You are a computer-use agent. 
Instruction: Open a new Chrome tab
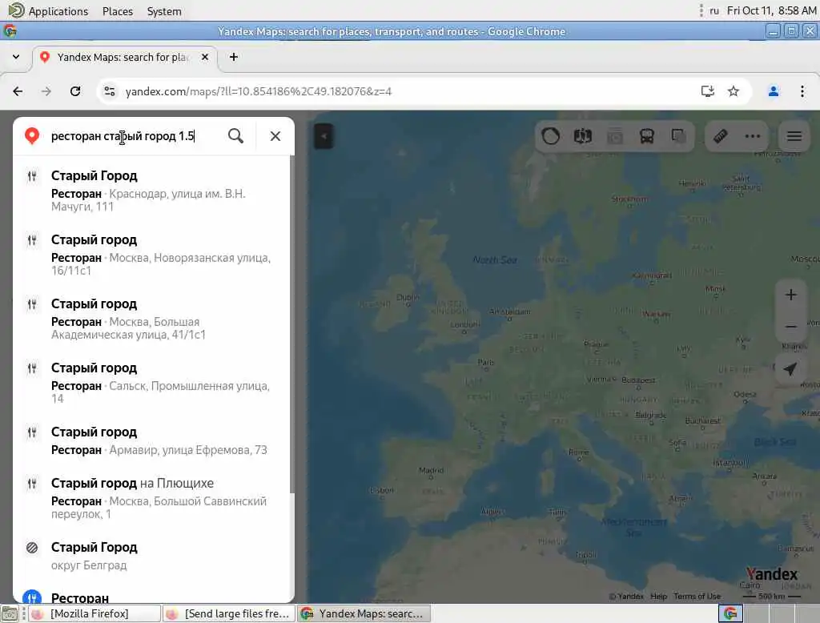pyautogui.click(x=234, y=57)
